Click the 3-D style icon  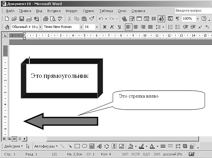(x=193, y=146)
